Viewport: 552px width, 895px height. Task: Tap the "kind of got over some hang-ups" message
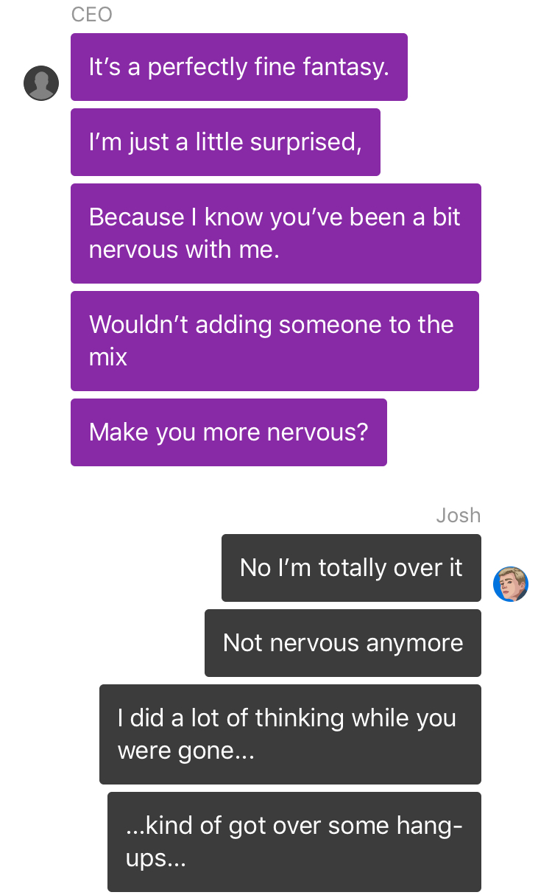point(294,842)
